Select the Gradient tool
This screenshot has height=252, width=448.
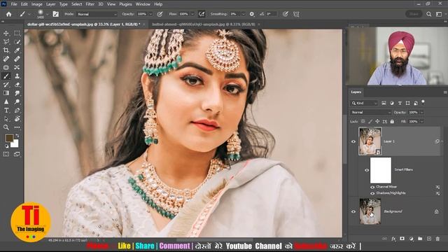[x=6, y=93]
